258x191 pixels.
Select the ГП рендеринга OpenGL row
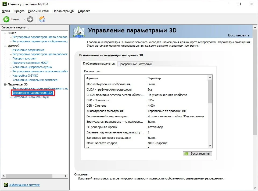click(x=146, y=127)
